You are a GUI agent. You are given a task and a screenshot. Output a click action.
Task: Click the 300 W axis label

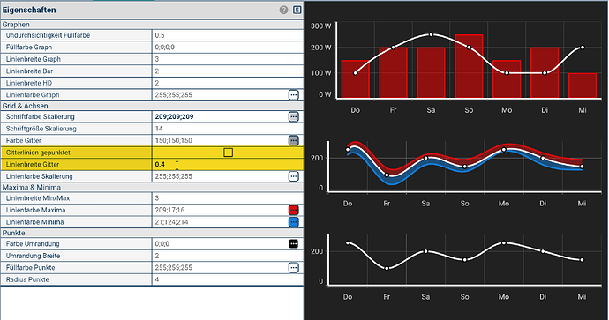[x=320, y=26]
